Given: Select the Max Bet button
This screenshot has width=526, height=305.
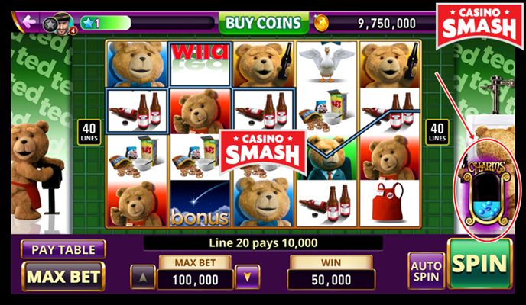Looking at the screenshot, I should pyautogui.click(x=63, y=277).
